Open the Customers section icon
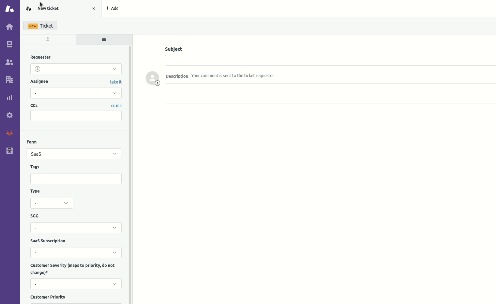Screen dimensions: 496x304 (x=10, y=62)
